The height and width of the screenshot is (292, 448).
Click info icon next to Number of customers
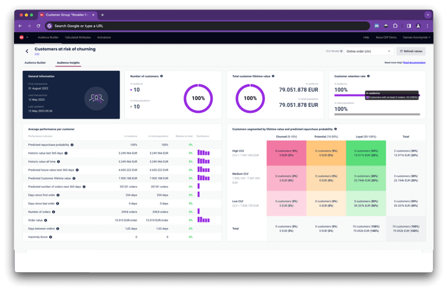pos(161,76)
